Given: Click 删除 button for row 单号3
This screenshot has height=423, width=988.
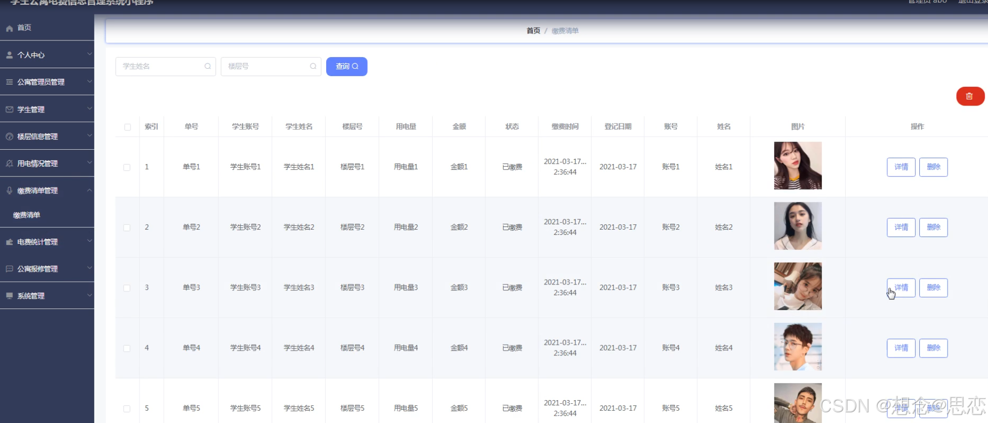Looking at the screenshot, I should 934,288.
